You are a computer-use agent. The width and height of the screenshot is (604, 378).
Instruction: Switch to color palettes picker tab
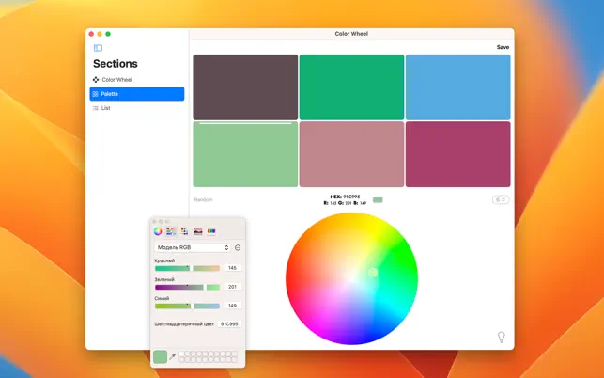[x=184, y=231]
